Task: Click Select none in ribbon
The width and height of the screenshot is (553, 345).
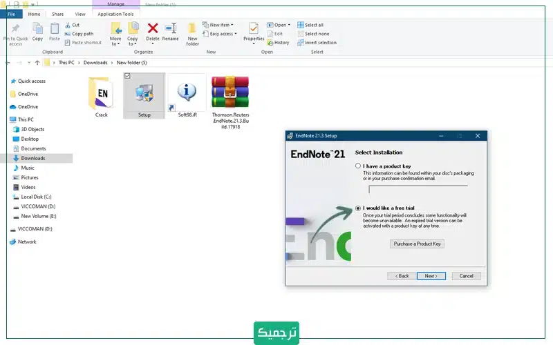Action: pos(313,34)
